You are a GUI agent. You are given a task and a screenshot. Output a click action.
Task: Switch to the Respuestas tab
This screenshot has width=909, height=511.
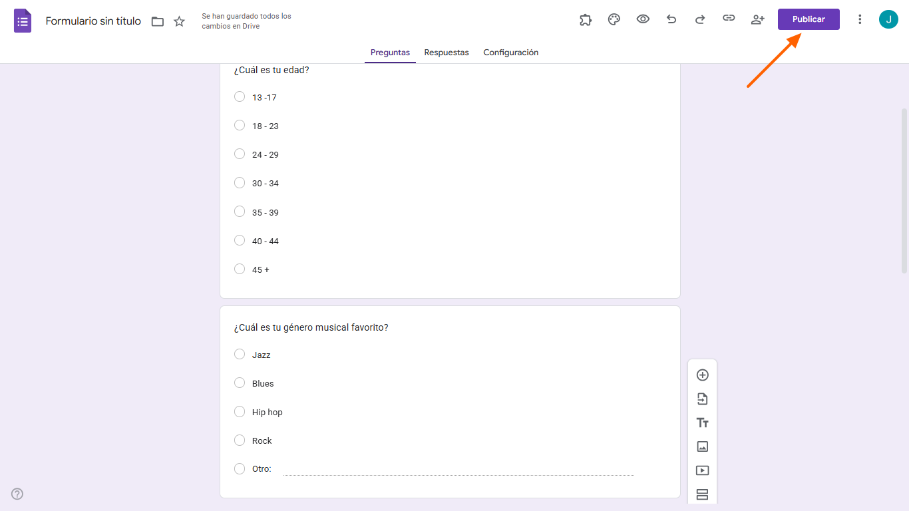(446, 52)
